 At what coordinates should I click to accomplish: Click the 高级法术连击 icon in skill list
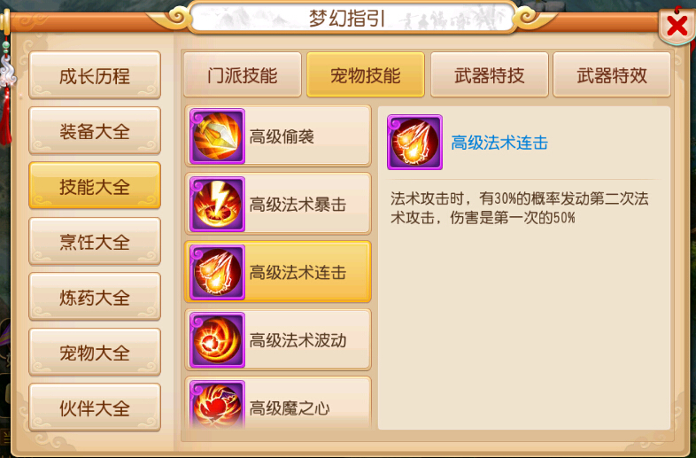coord(217,272)
